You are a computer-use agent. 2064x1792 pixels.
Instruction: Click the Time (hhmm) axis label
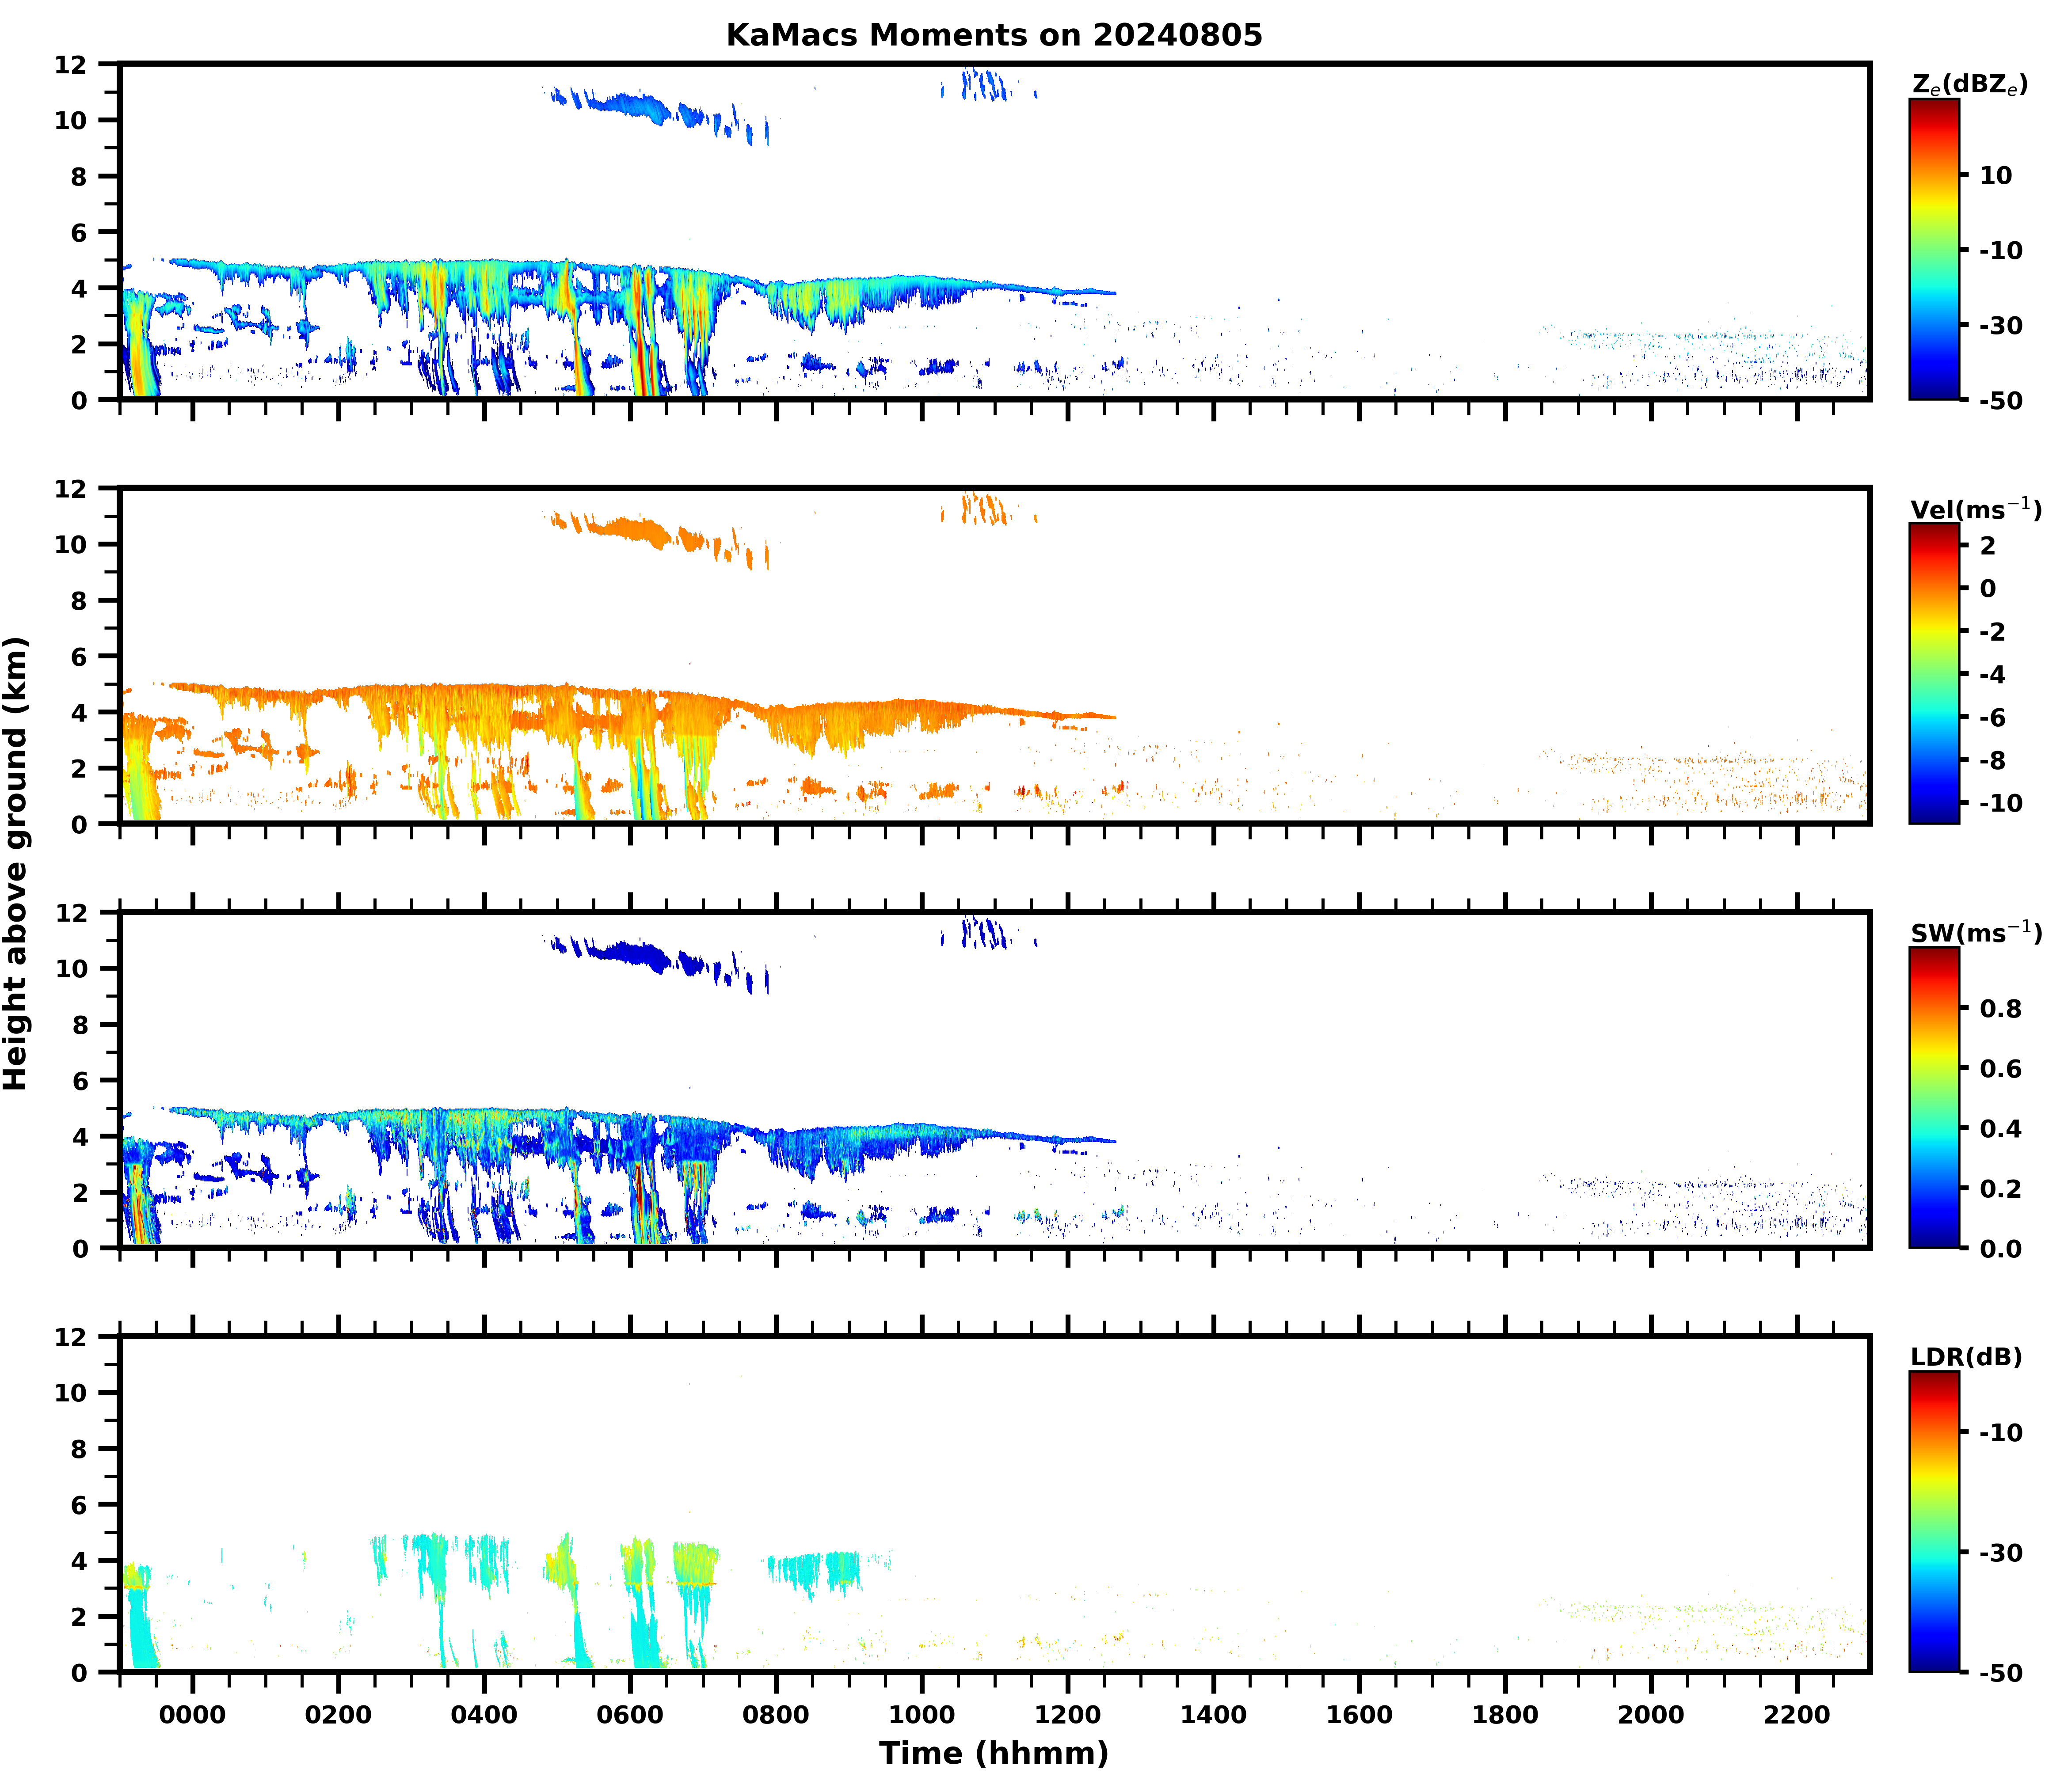point(994,1753)
